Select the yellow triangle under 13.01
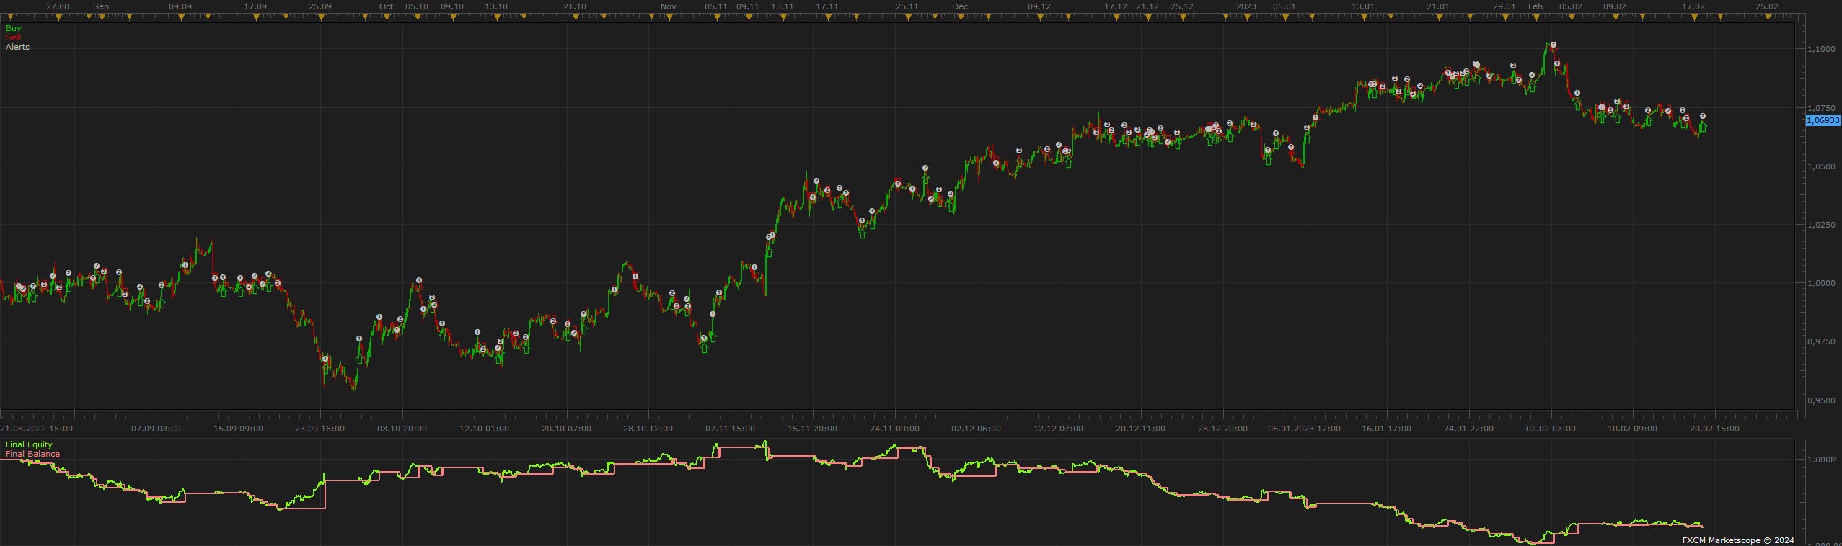This screenshot has height=546, width=1842. [1363, 17]
